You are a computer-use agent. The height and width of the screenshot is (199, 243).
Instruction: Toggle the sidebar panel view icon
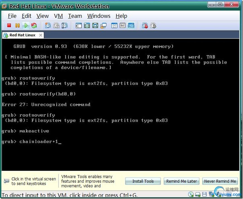[79, 25]
